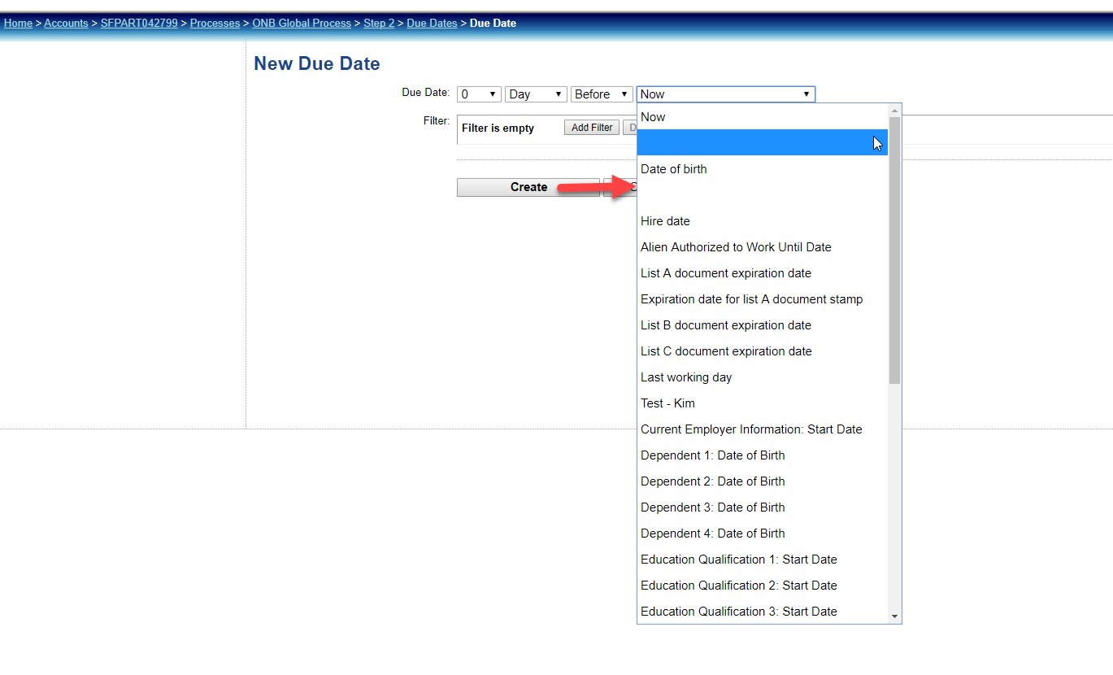The height and width of the screenshot is (675, 1113).
Task: Choose Test - Kim option
Action: point(763,403)
